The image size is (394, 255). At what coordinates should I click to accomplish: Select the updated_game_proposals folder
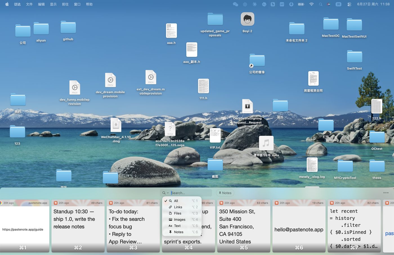point(215,19)
